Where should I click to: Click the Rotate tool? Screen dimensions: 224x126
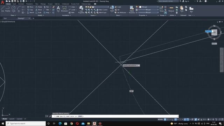pyautogui.click(x=39, y=7)
